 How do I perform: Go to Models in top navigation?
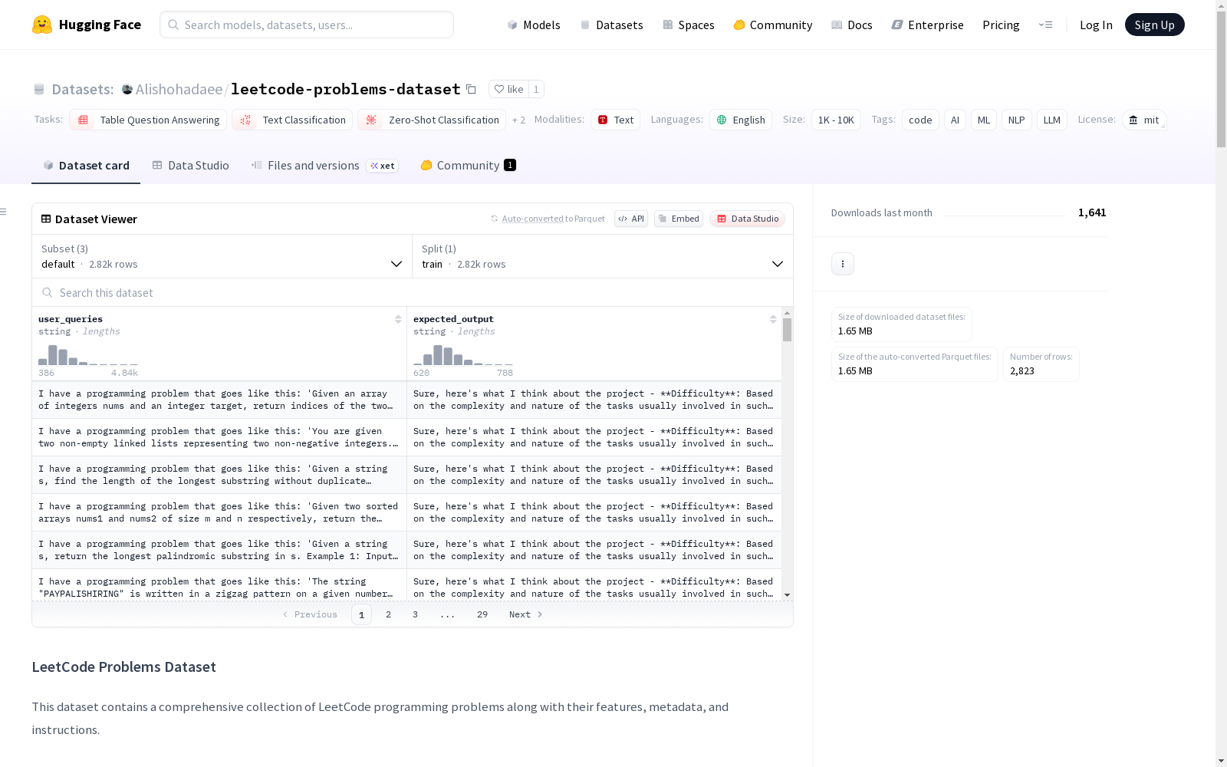point(534,25)
